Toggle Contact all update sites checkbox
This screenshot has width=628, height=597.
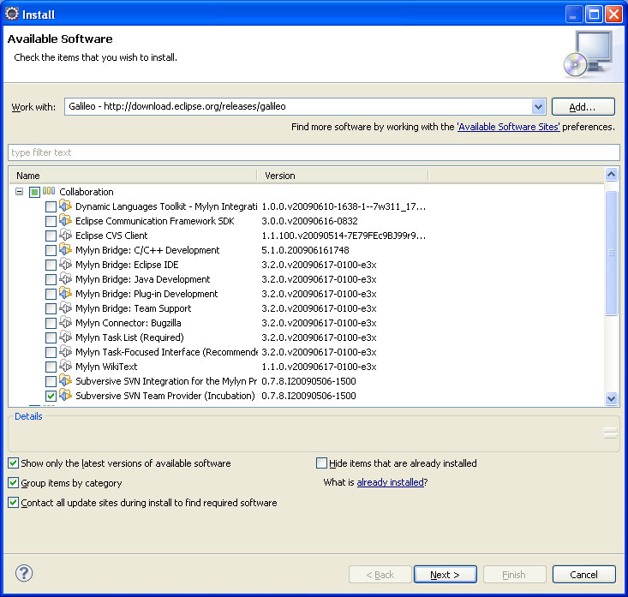click(x=13, y=503)
